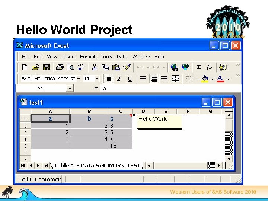Merge and center cells icon
268x201 pixels.
(x=176, y=79)
